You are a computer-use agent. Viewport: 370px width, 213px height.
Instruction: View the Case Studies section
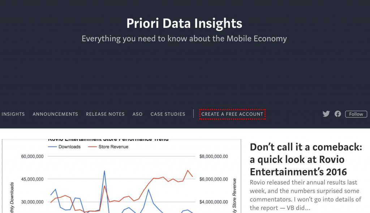(x=168, y=114)
